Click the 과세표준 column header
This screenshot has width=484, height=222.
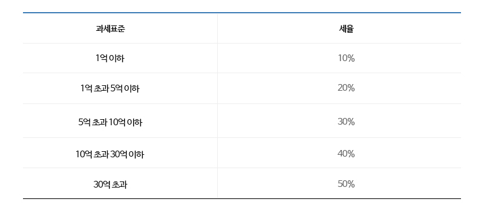(x=110, y=28)
